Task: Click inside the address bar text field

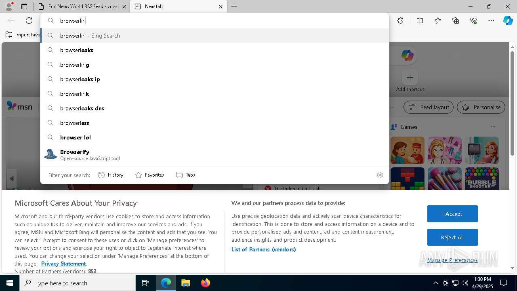Action: (x=222, y=21)
